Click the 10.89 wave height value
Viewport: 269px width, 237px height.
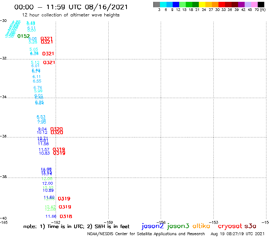tap(48, 190)
